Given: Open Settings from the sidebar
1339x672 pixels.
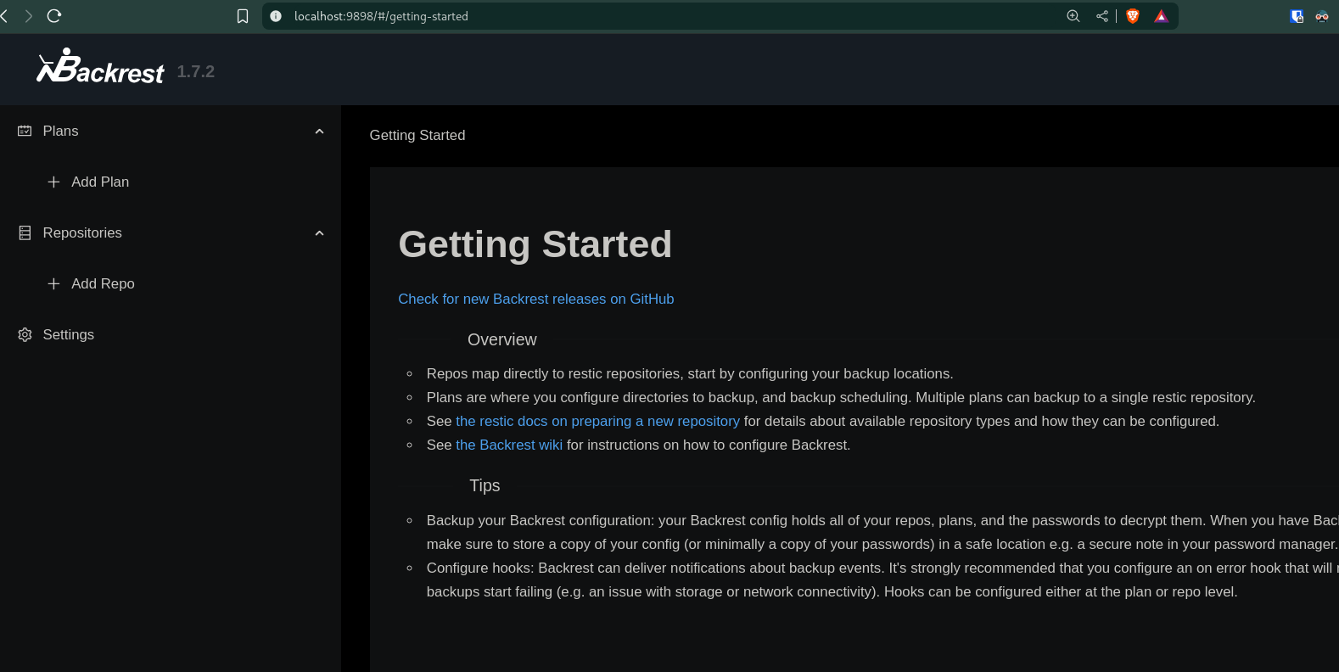Looking at the screenshot, I should coord(170,334).
